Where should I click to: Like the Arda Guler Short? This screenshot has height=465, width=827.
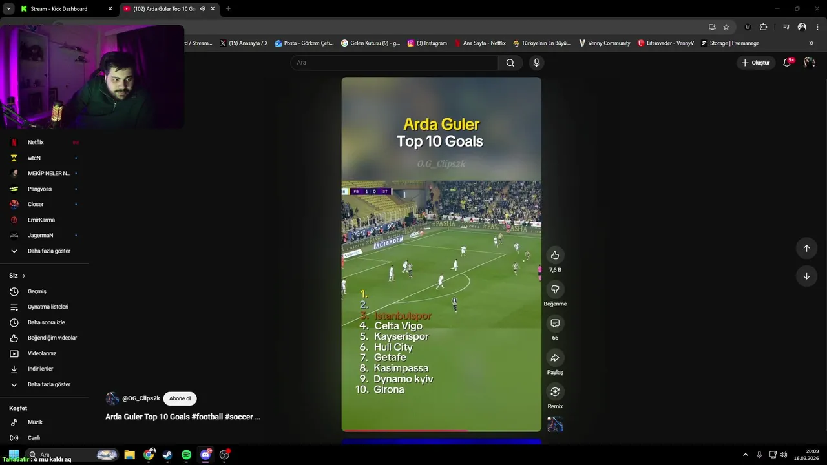click(x=554, y=255)
